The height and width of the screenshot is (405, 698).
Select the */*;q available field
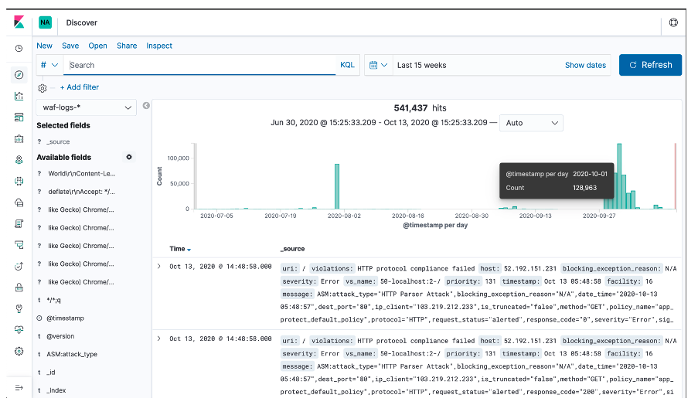click(53, 300)
